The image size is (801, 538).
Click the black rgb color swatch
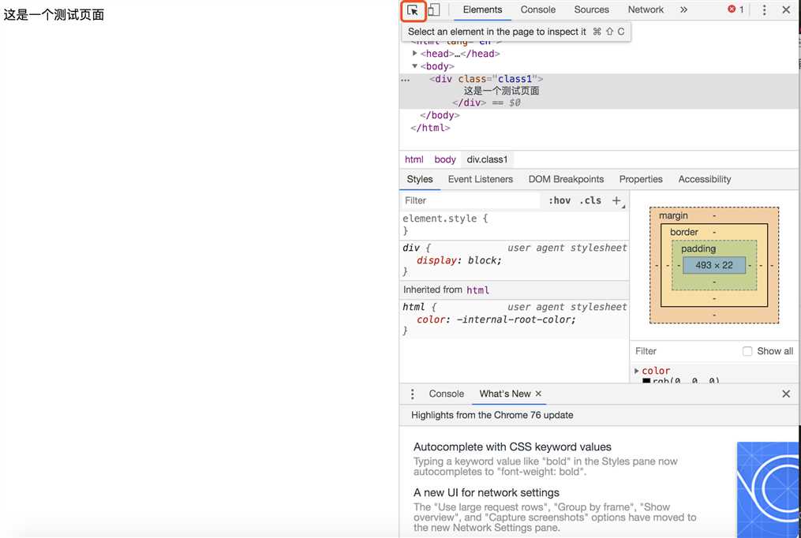coord(646,381)
